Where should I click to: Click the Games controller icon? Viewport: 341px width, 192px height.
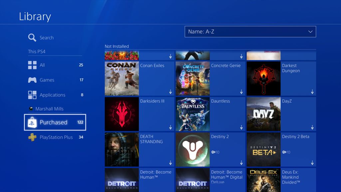pyautogui.click(x=32, y=80)
